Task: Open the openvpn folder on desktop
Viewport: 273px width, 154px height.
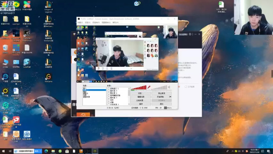Action: (16, 21)
